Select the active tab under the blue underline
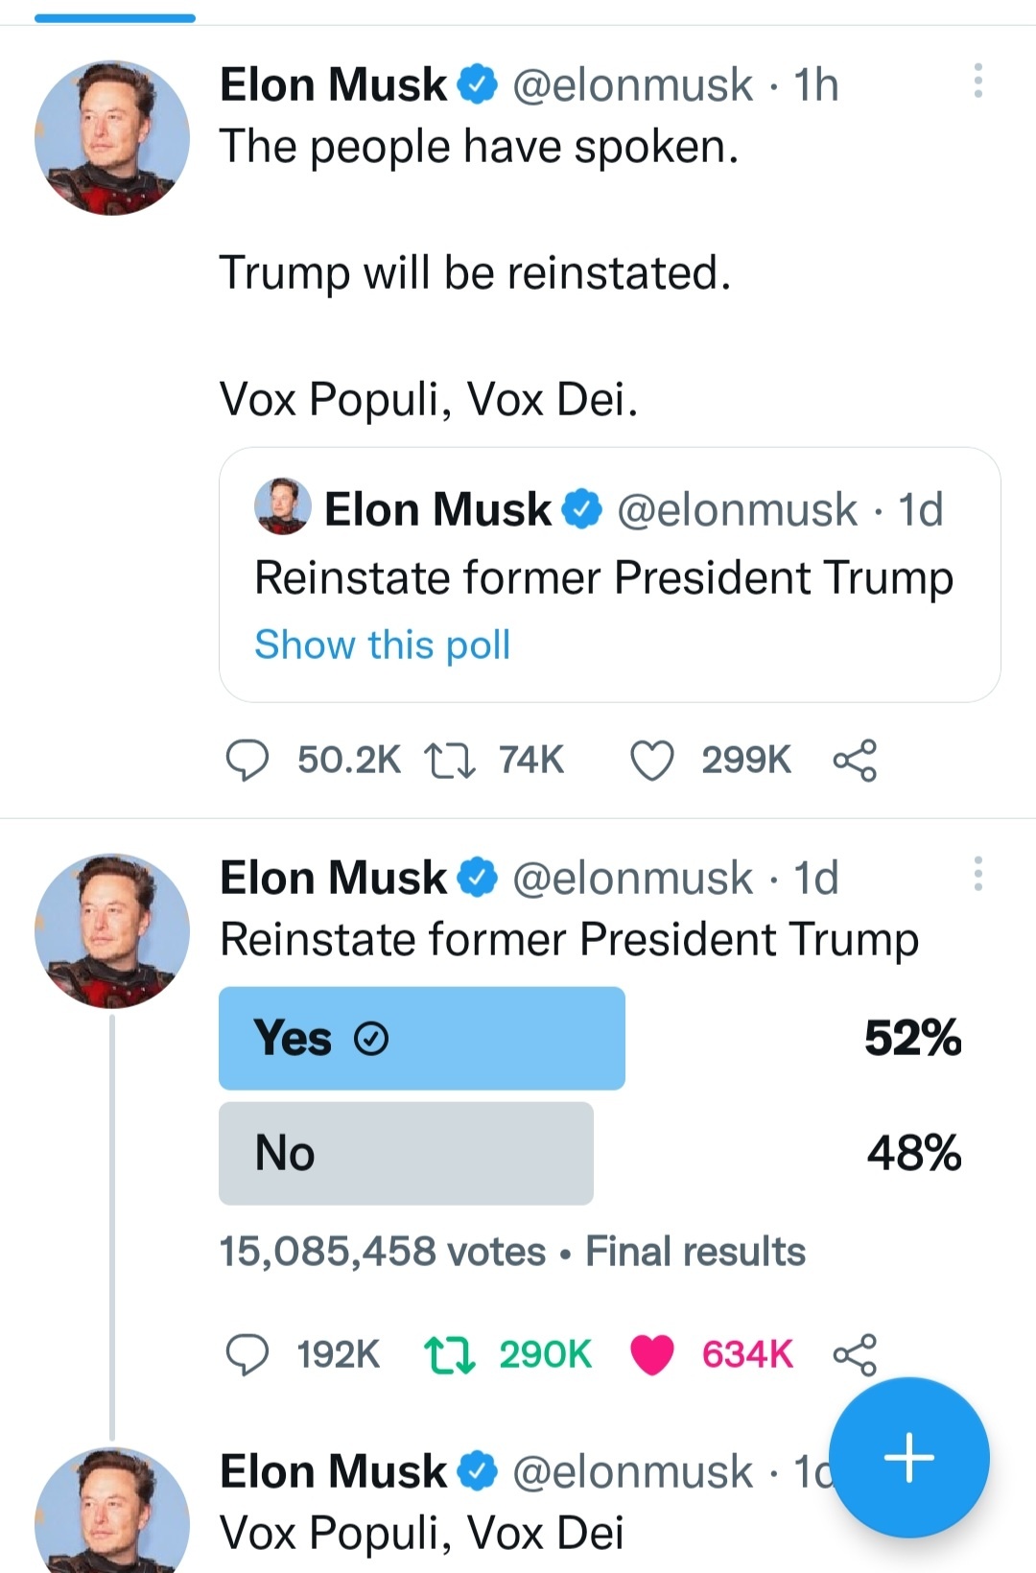This screenshot has width=1036, height=1573. (x=115, y=17)
